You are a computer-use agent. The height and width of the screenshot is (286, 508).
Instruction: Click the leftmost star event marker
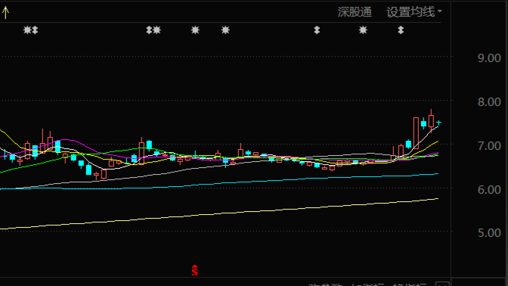(27, 30)
